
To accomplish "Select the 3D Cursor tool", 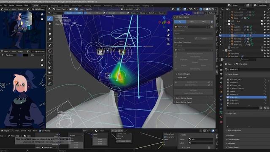I will point(50,51).
